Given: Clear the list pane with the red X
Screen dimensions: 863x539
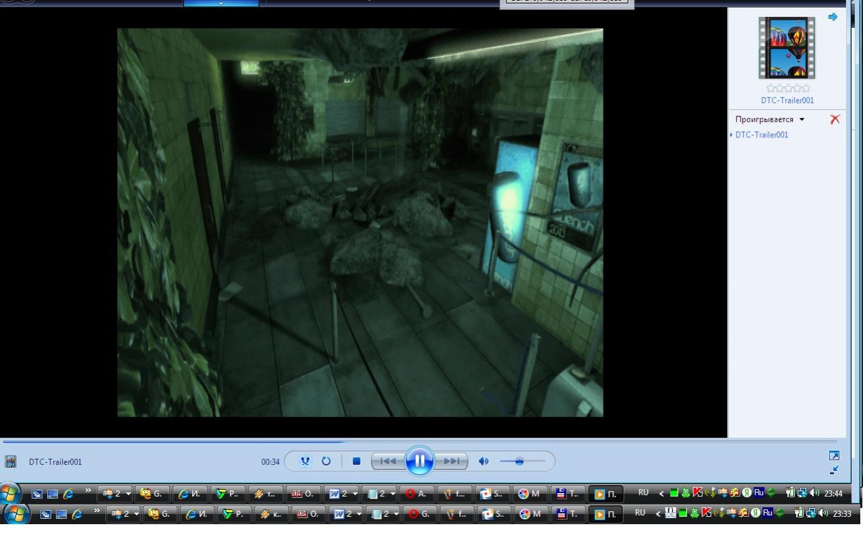Looking at the screenshot, I should pos(835,119).
